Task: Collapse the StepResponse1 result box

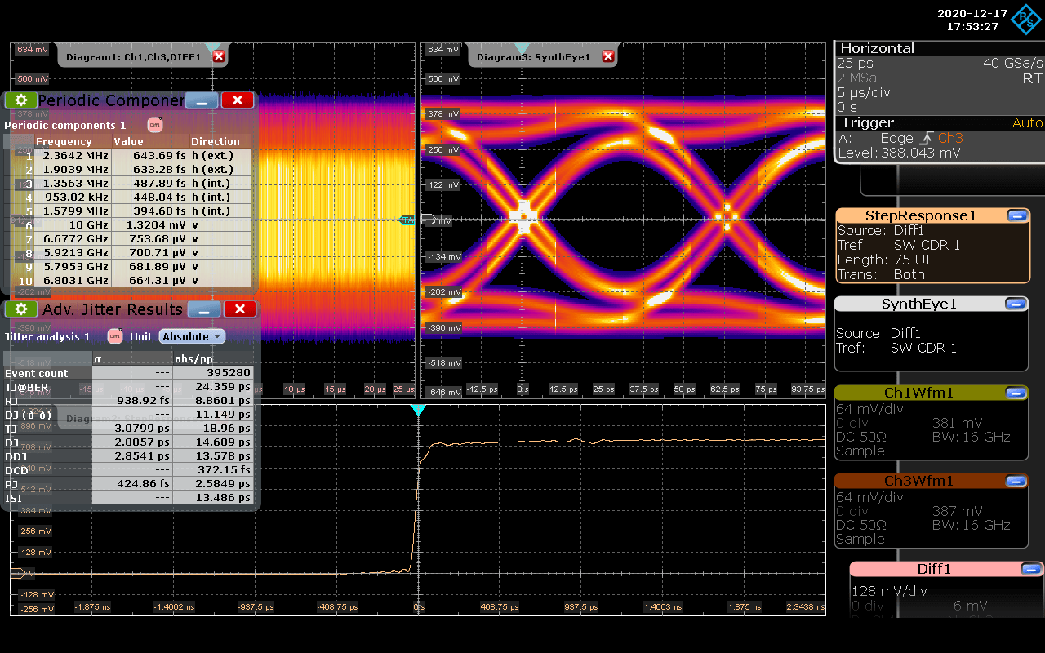Action: pyautogui.click(x=1016, y=215)
